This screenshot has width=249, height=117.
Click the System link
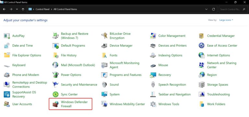tap(114, 94)
